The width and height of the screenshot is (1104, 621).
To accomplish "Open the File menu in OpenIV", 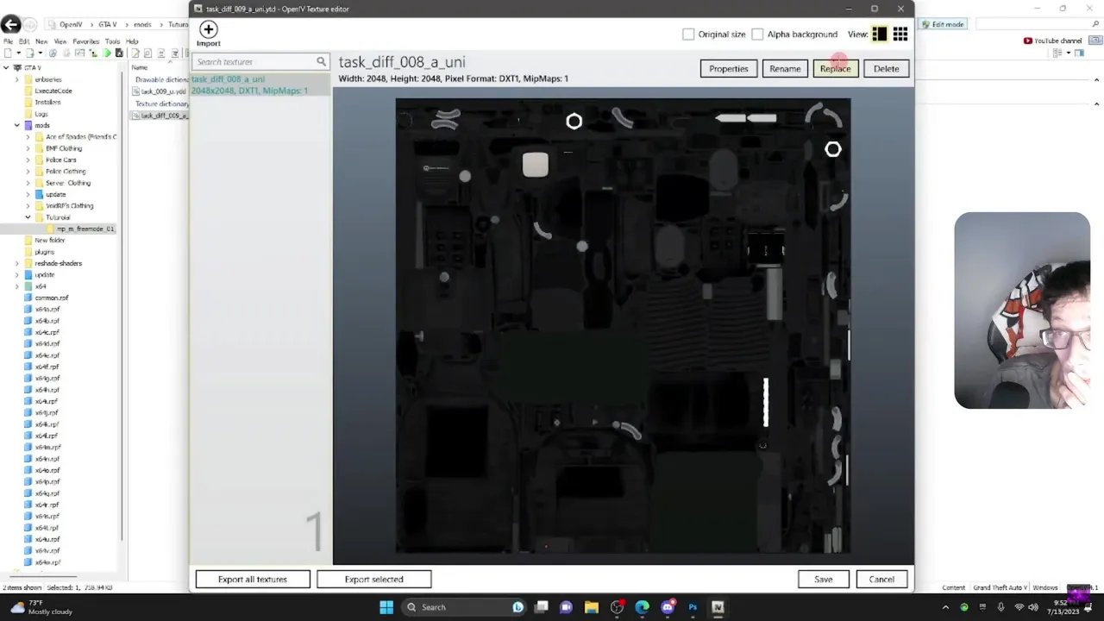I will click(8, 41).
